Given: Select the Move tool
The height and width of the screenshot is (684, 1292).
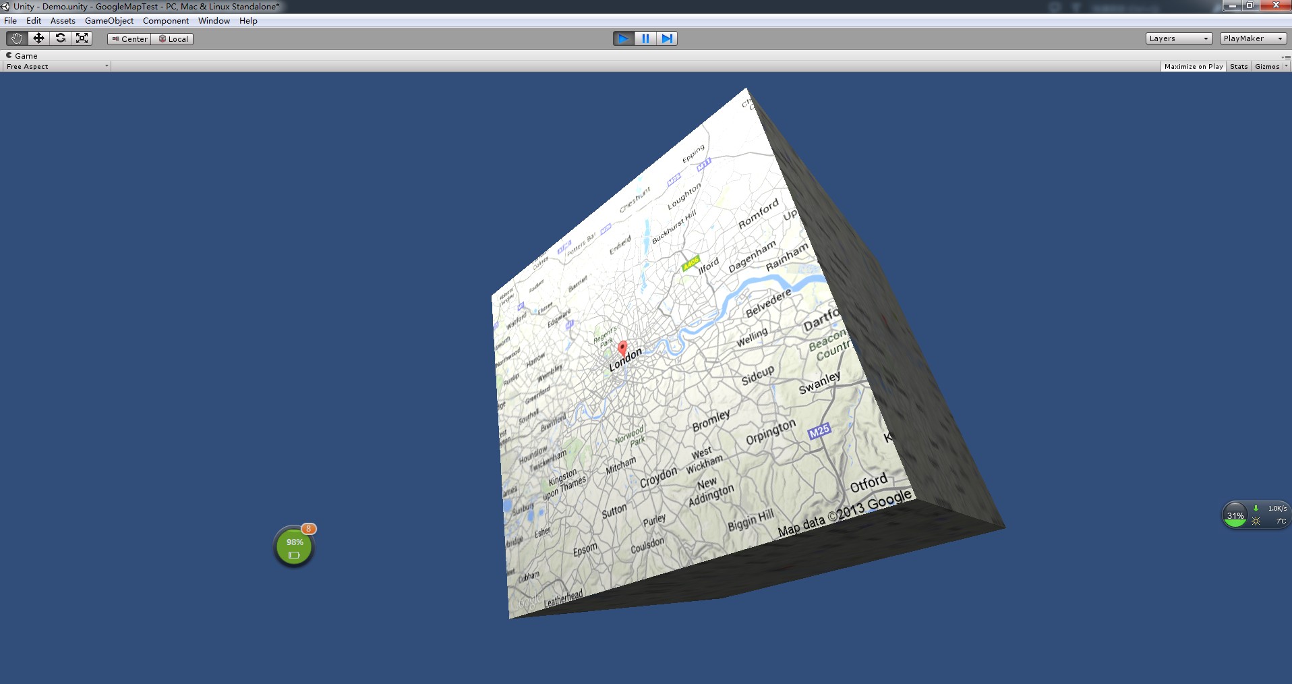Looking at the screenshot, I should [38, 38].
